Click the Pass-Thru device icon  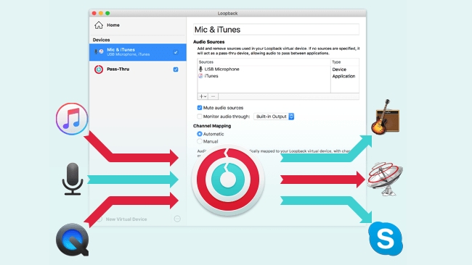pyautogui.click(x=99, y=70)
